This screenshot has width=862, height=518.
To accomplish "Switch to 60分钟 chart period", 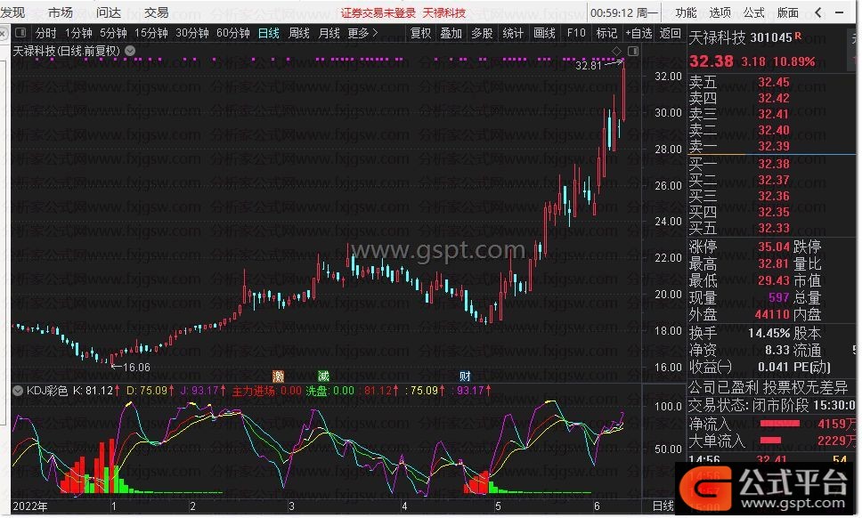I will (x=233, y=33).
